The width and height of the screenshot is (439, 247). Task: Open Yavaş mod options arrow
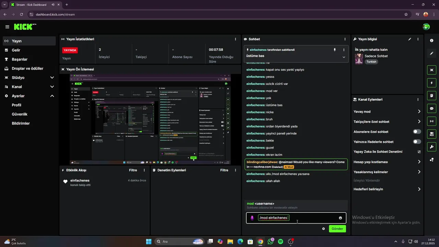419,111
